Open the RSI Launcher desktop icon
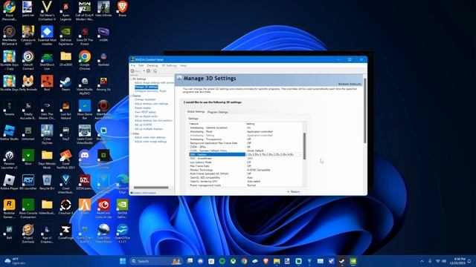 click(x=28, y=182)
